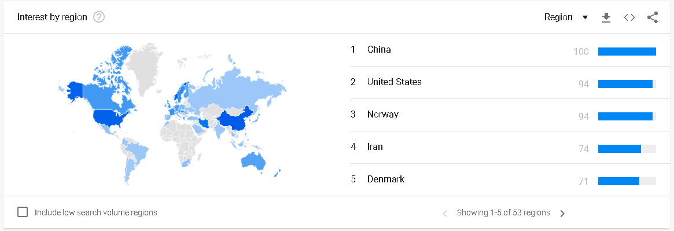The height and width of the screenshot is (231, 674).
Task: Click the Region dropdown arrow
Action: pyautogui.click(x=584, y=17)
